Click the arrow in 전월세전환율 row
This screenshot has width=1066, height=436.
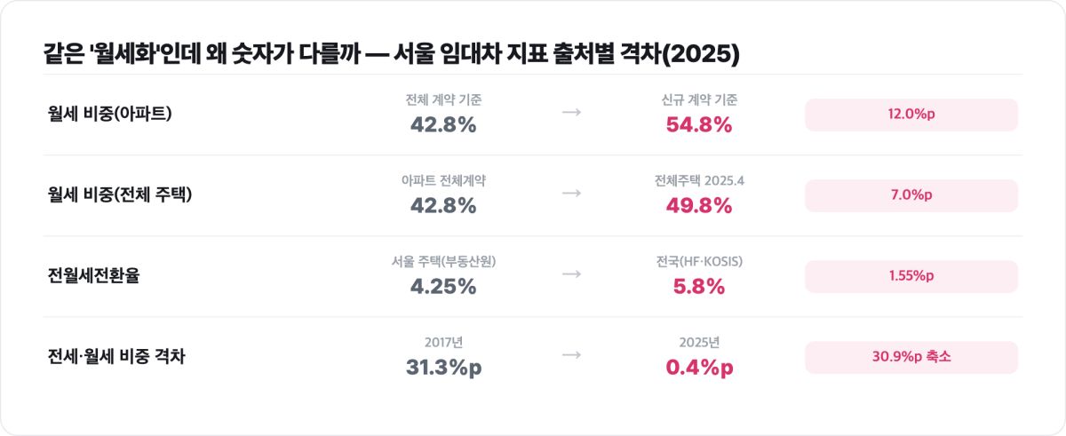[x=572, y=274]
